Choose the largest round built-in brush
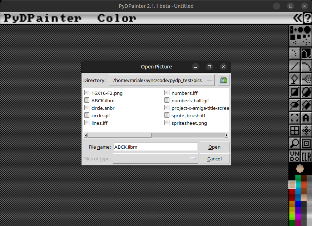 point(307,30)
